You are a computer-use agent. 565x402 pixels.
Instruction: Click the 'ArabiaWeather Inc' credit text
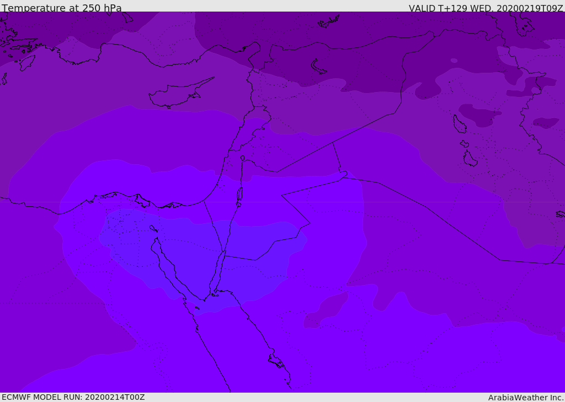pos(525,398)
